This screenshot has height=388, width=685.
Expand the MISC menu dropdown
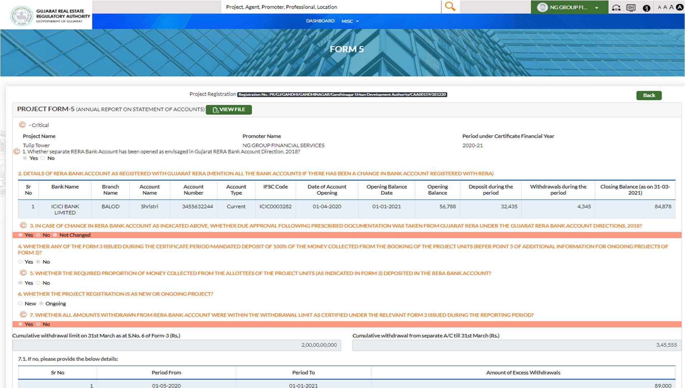tap(350, 21)
